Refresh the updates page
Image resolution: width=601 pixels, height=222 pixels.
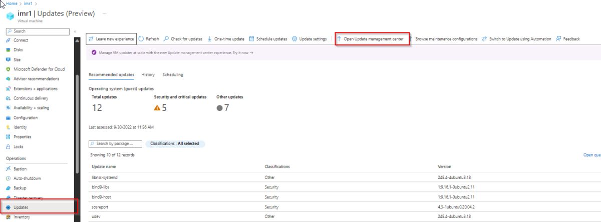[149, 38]
